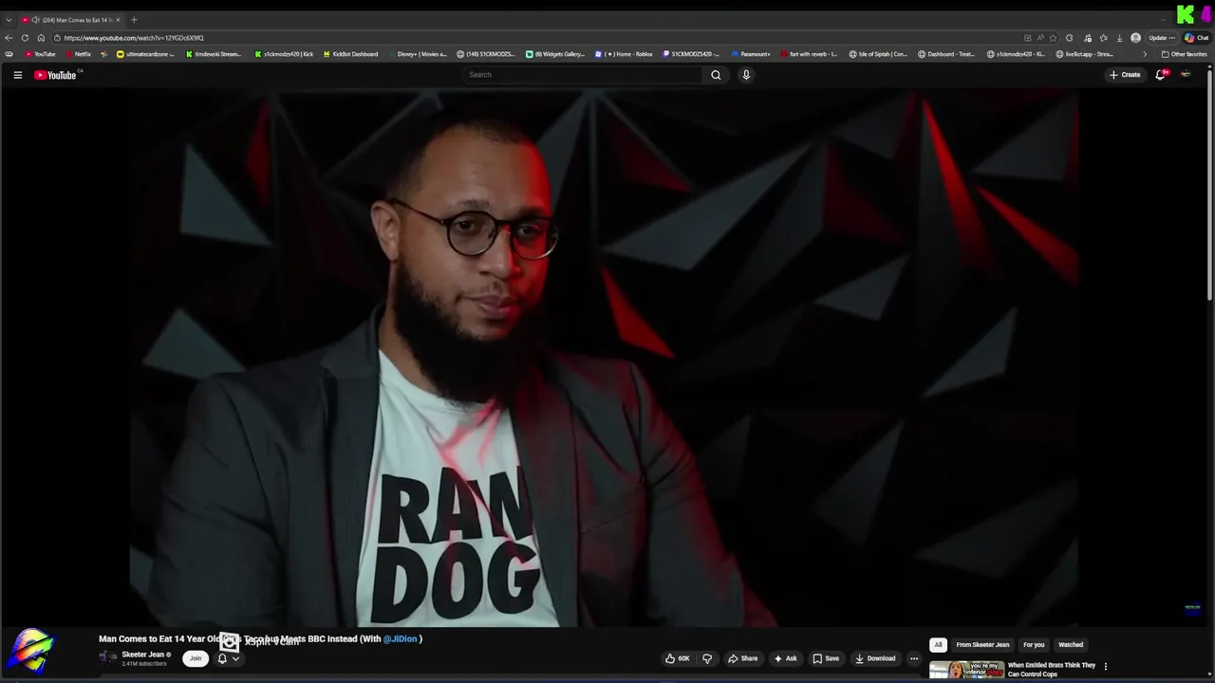This screenshot has width=1215, height=683.
Task: Open the Isle of Siptah bookmark
Action: [878, 54]
